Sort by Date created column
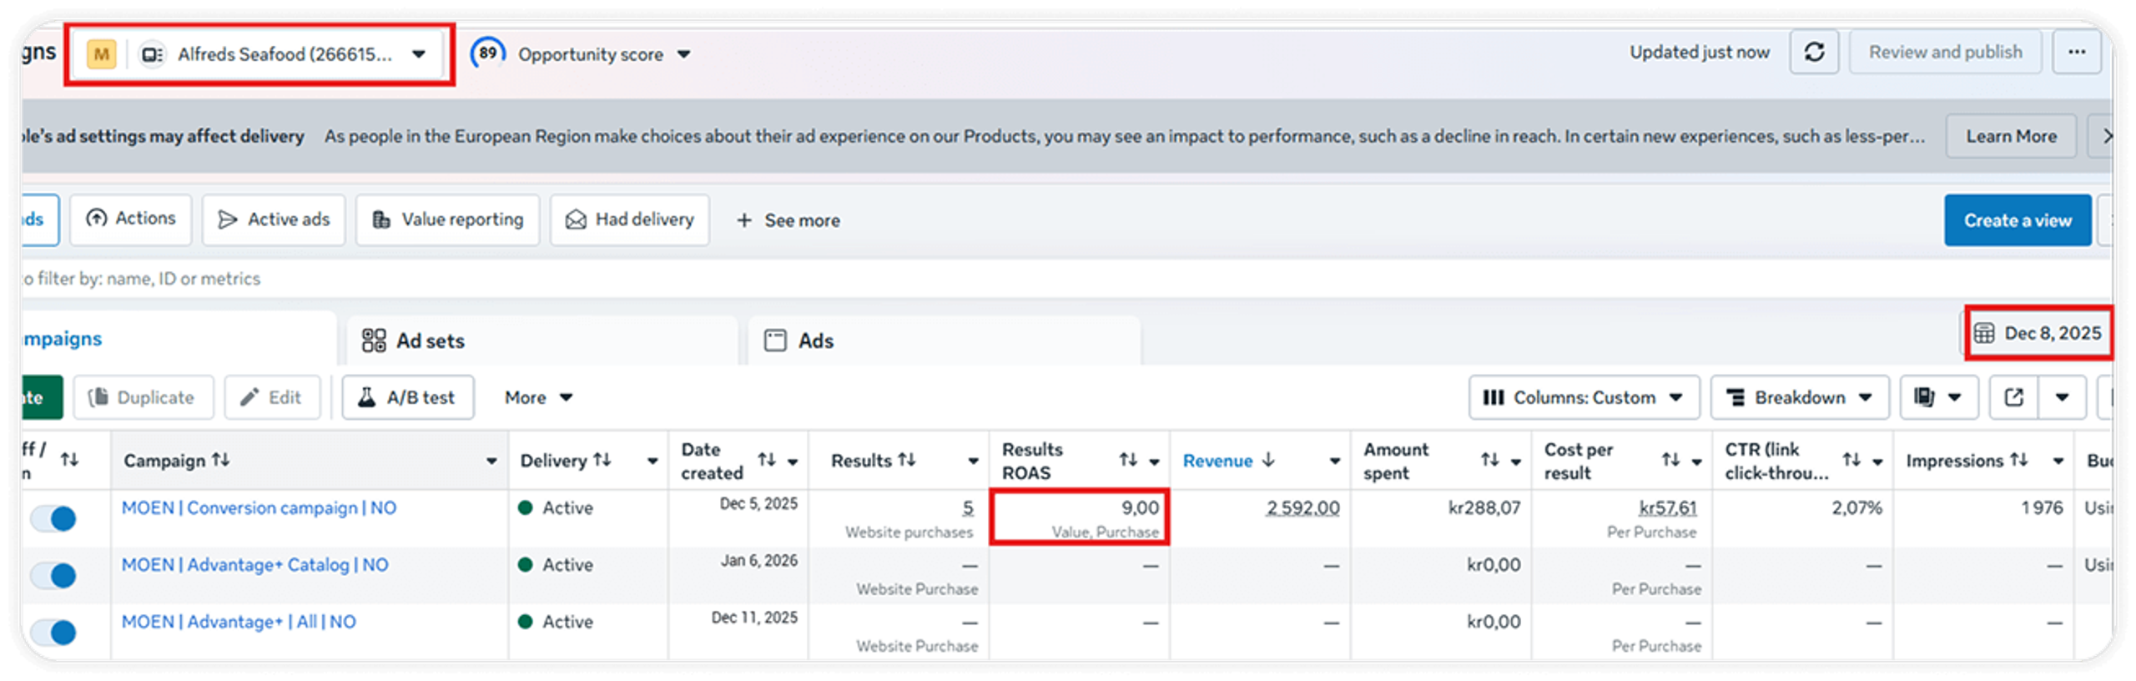 (x=766, y=460)
